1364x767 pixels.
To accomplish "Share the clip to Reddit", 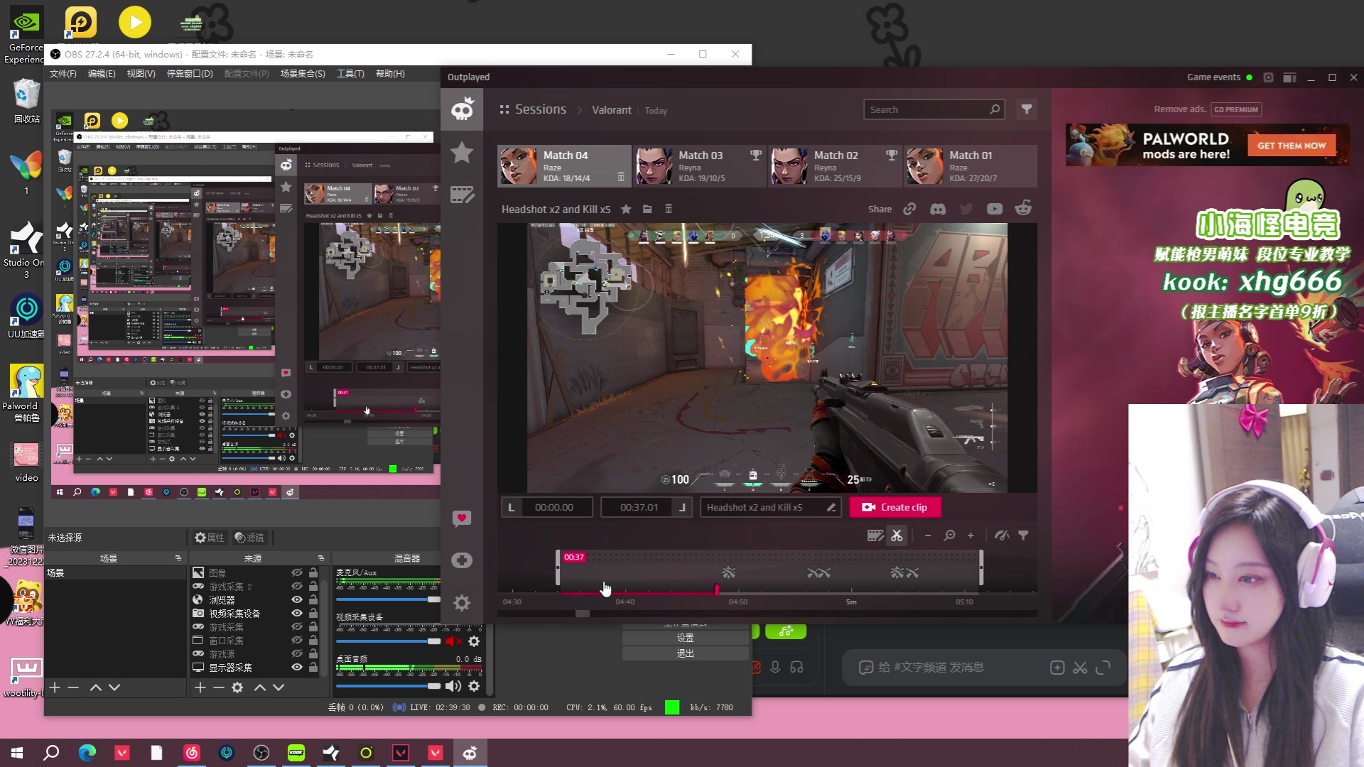I will point(1023,208).
